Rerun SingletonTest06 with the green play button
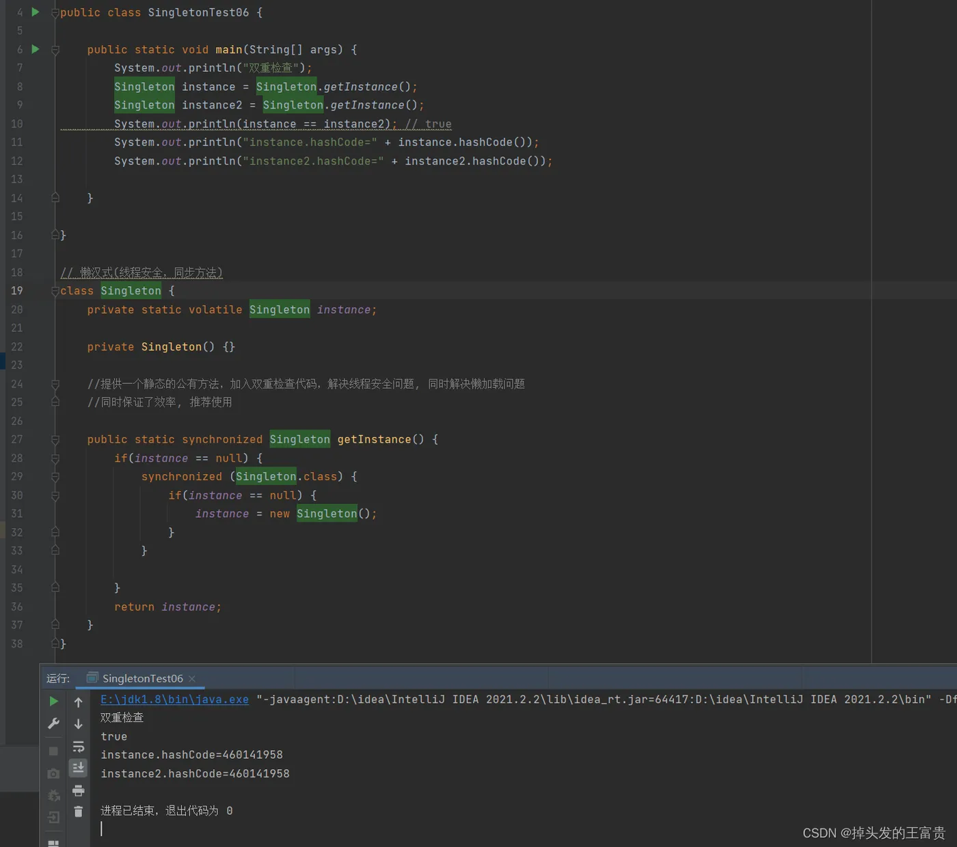The height and width of the screenshot is (847, 957). pos(54,702)
